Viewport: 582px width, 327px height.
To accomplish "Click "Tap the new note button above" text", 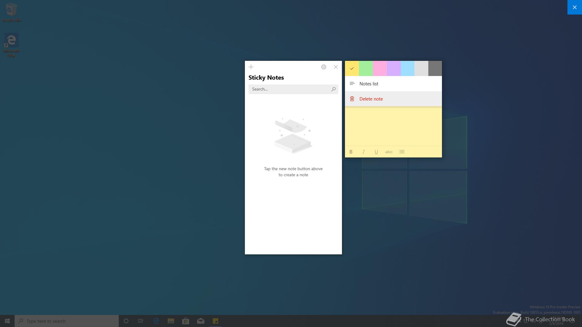I will pos(293,169).
